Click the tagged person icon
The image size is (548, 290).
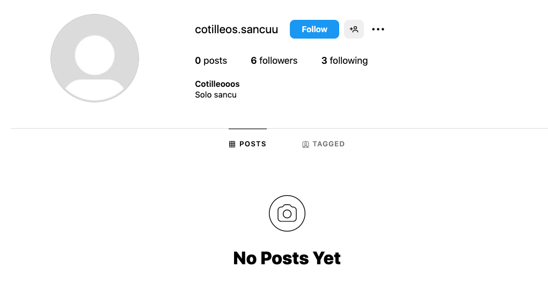(305, 144)
